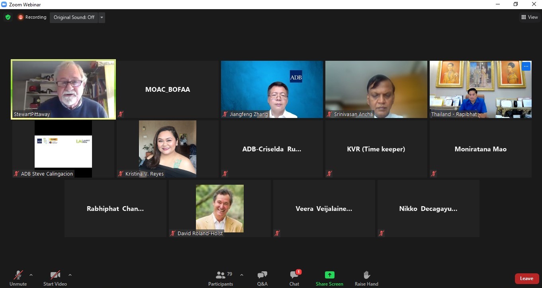Open the Q&A panel

(x=262, y=278)
